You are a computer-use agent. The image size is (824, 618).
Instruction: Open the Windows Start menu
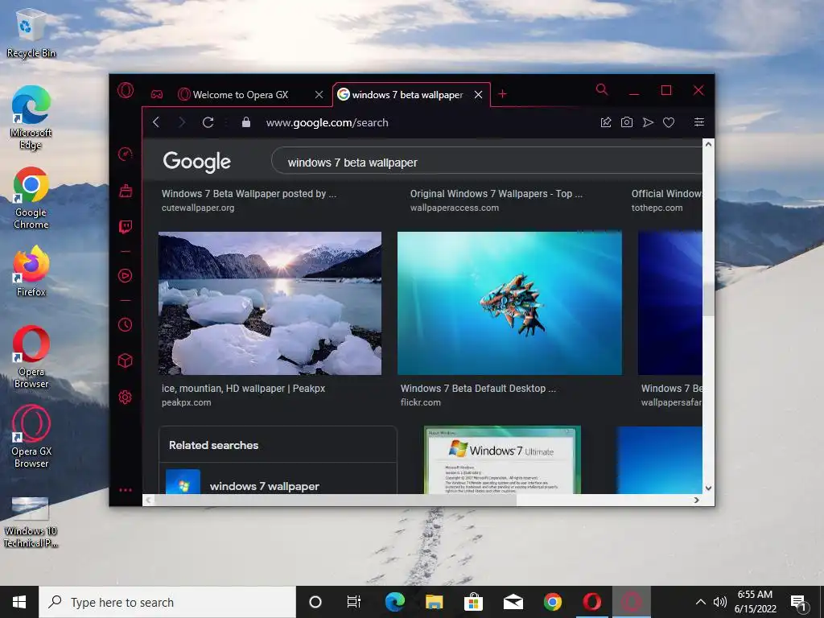pyautogui.click(x=19, y=602)
